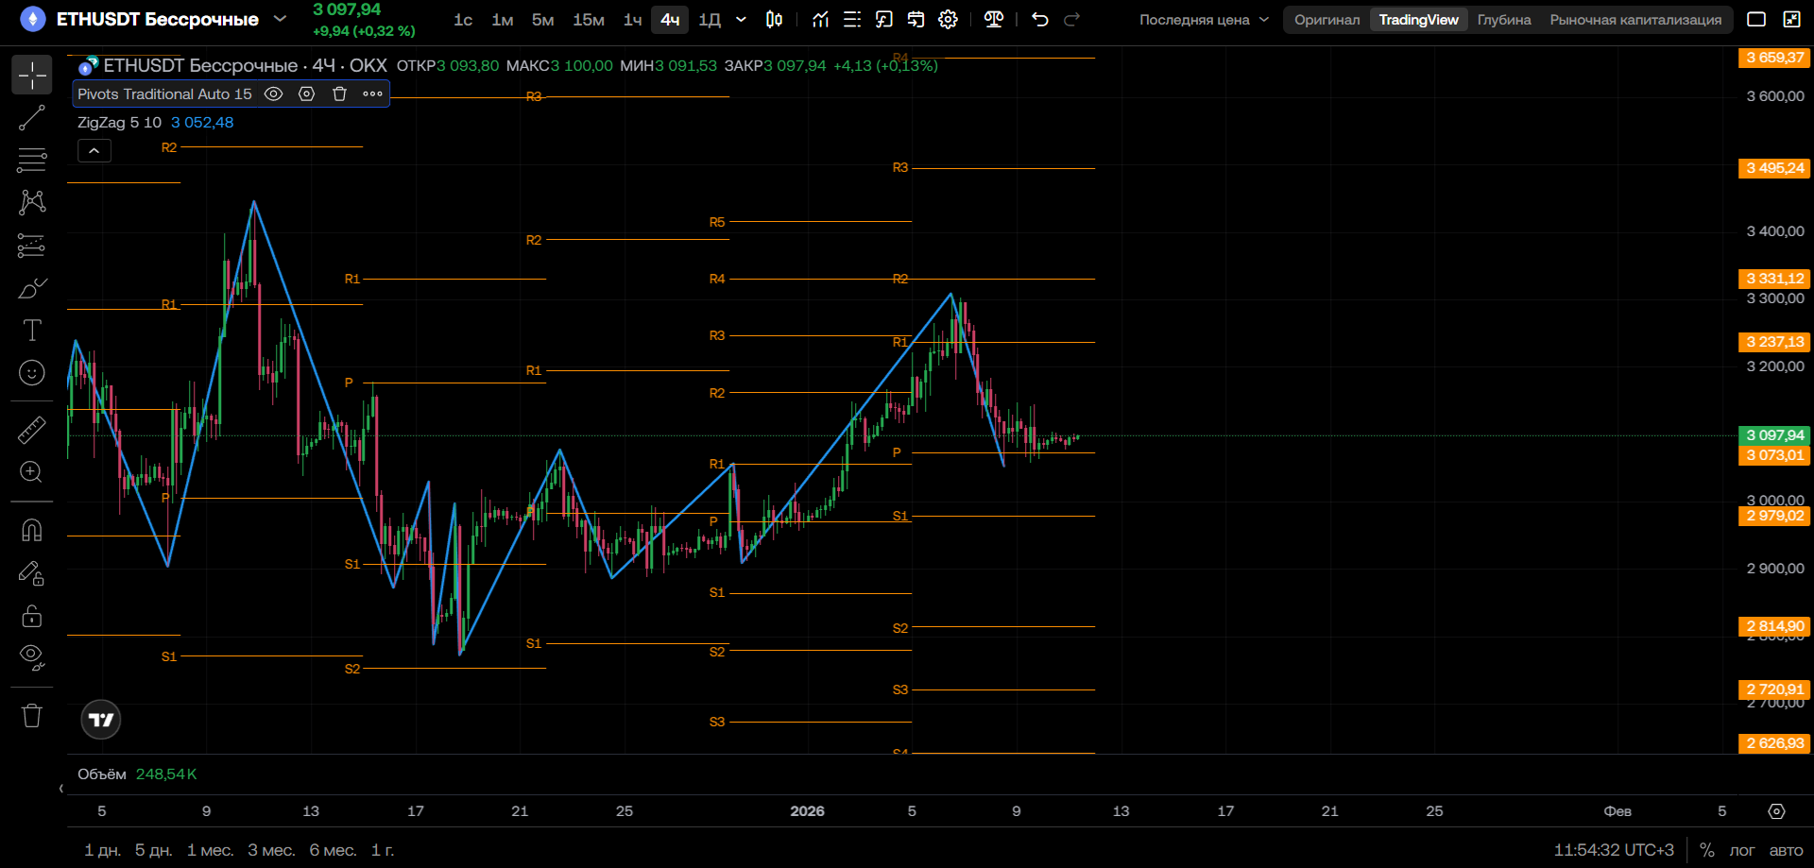Open the calendar transfer tool icon
1814x868 pixels.
tap(916, 20)
